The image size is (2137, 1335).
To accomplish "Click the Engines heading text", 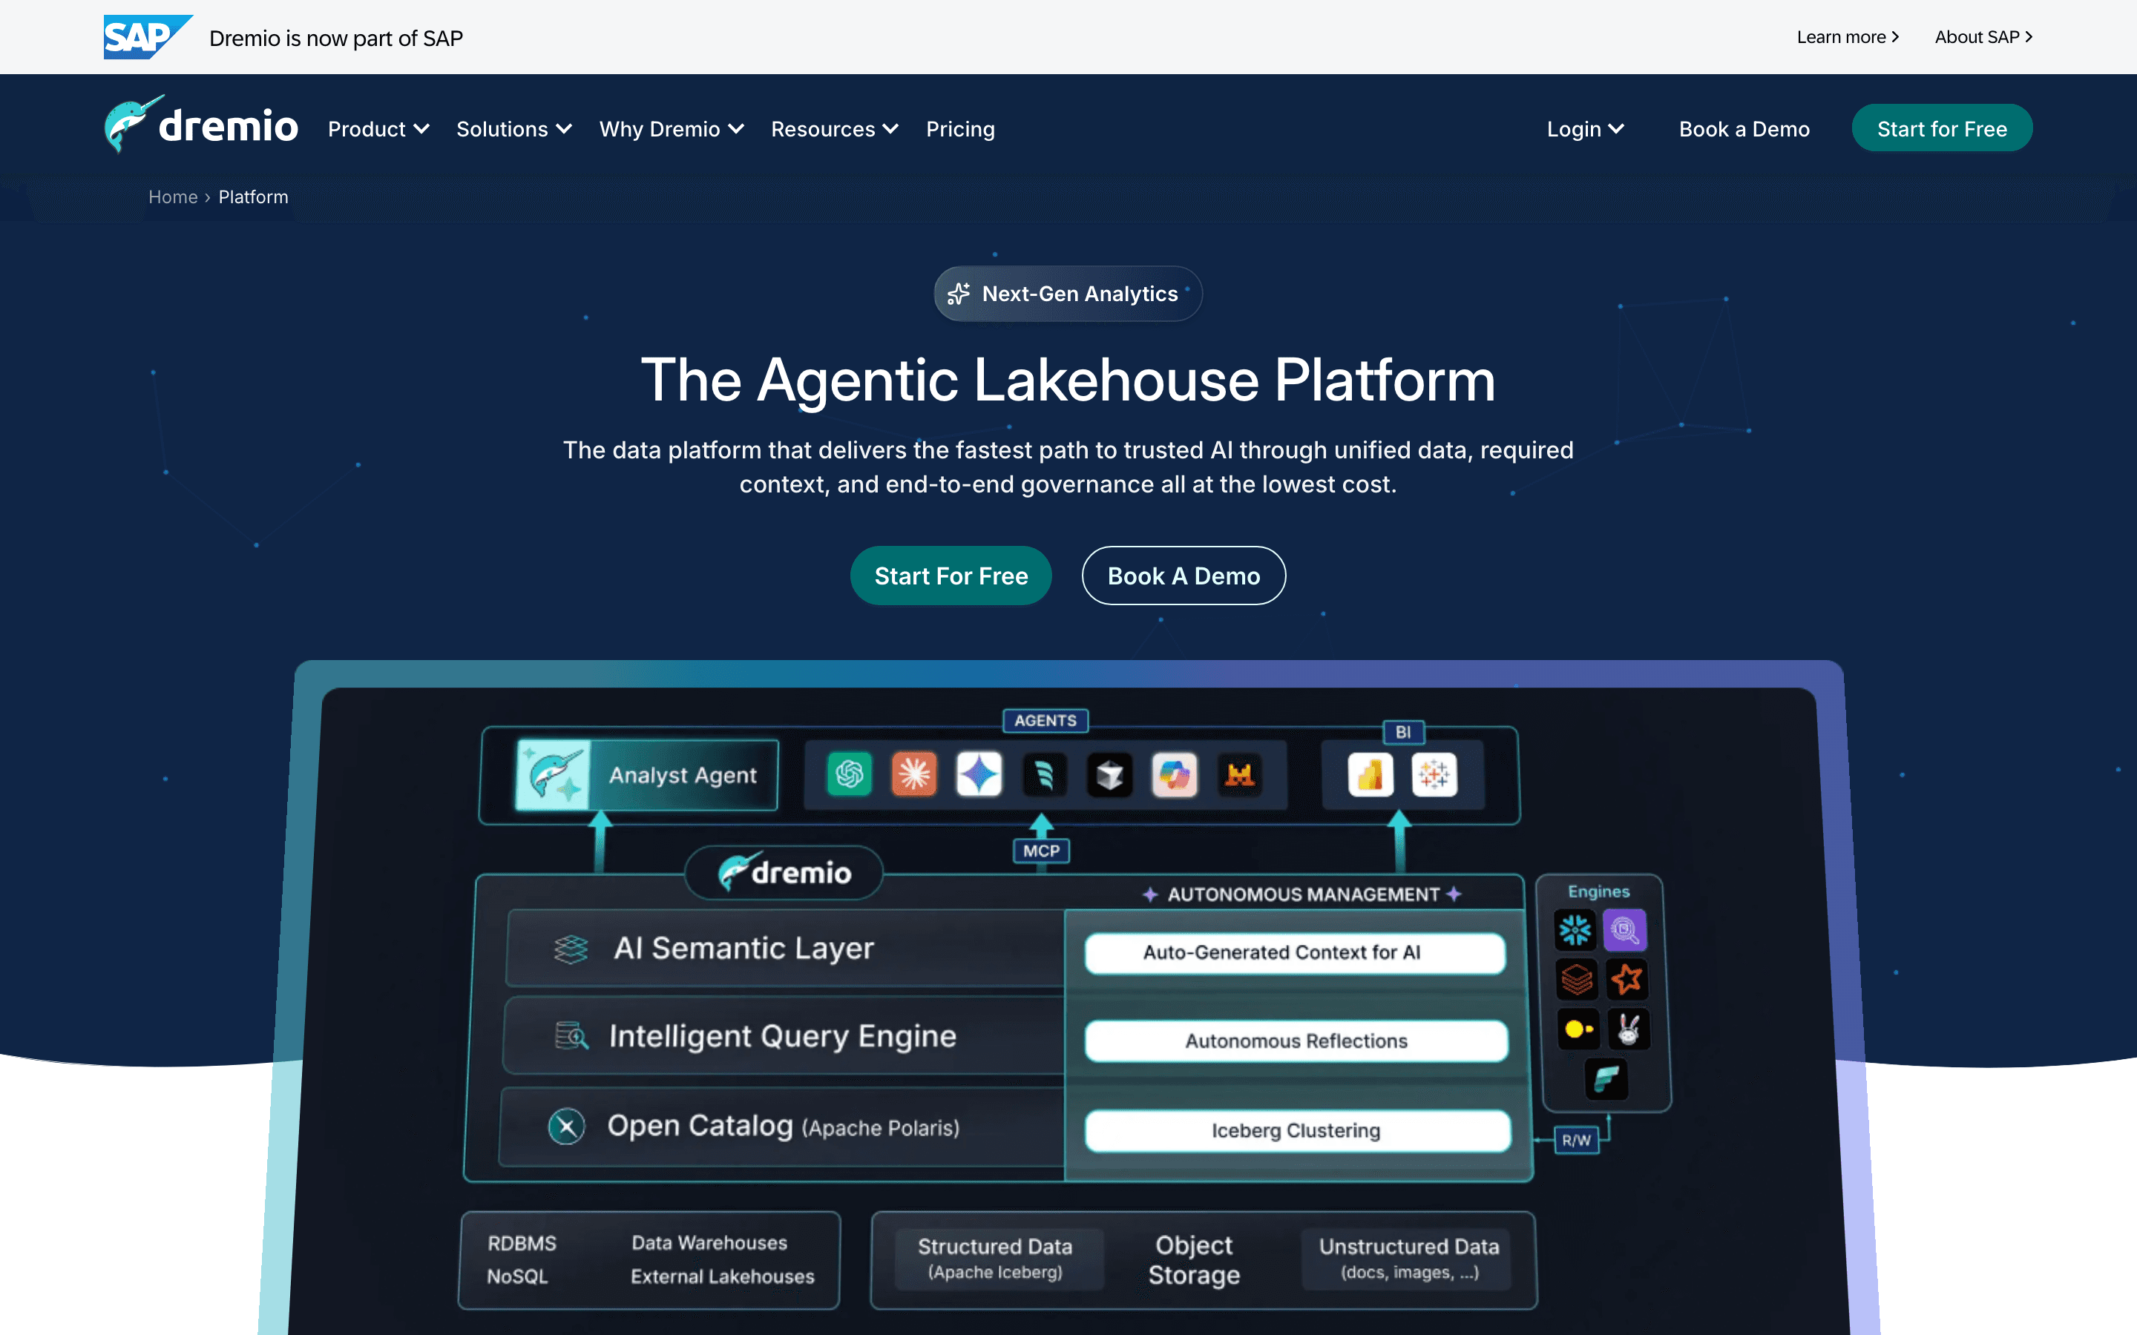I will click(x=1598, y=891).
